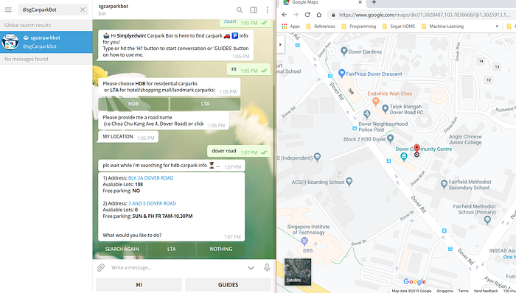The image size is (516, 293).
Task: Click Singapore Institute of Technology label
Action: click(308, 230)
